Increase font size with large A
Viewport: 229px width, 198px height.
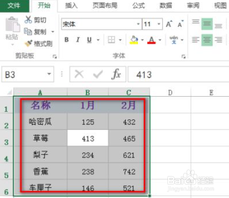pos(169,24)
